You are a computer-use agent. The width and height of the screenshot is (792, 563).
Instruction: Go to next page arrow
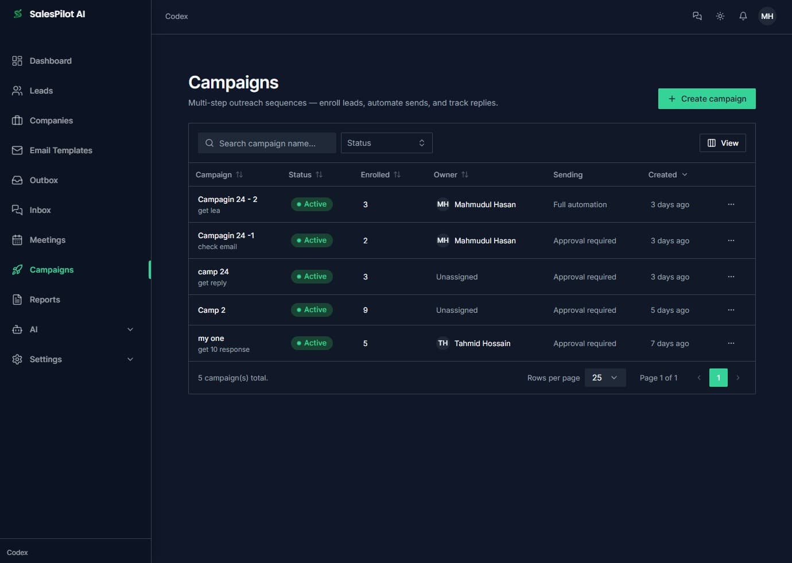pyautogui.click(x=738, y=378)
